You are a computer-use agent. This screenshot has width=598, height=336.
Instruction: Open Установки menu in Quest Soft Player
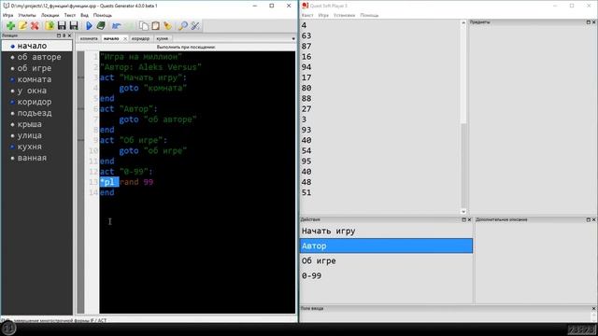(x=344, y=15)
